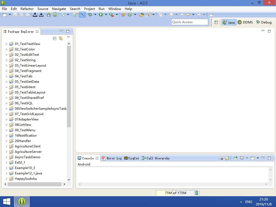
Task: Open the Refactor menu
Action: [27, 9]
